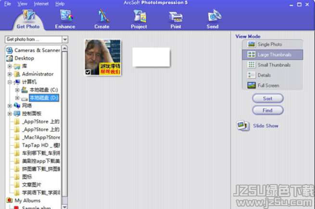Open the Help menu

click(x=60, y=4)
